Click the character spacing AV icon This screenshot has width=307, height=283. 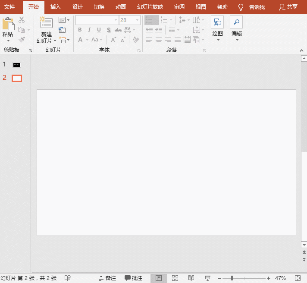128,30
